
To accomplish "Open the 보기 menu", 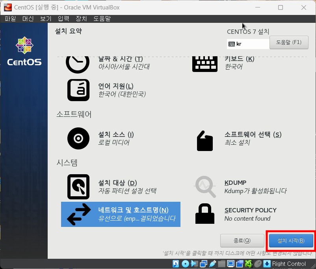I will click(x=46, y=19).
